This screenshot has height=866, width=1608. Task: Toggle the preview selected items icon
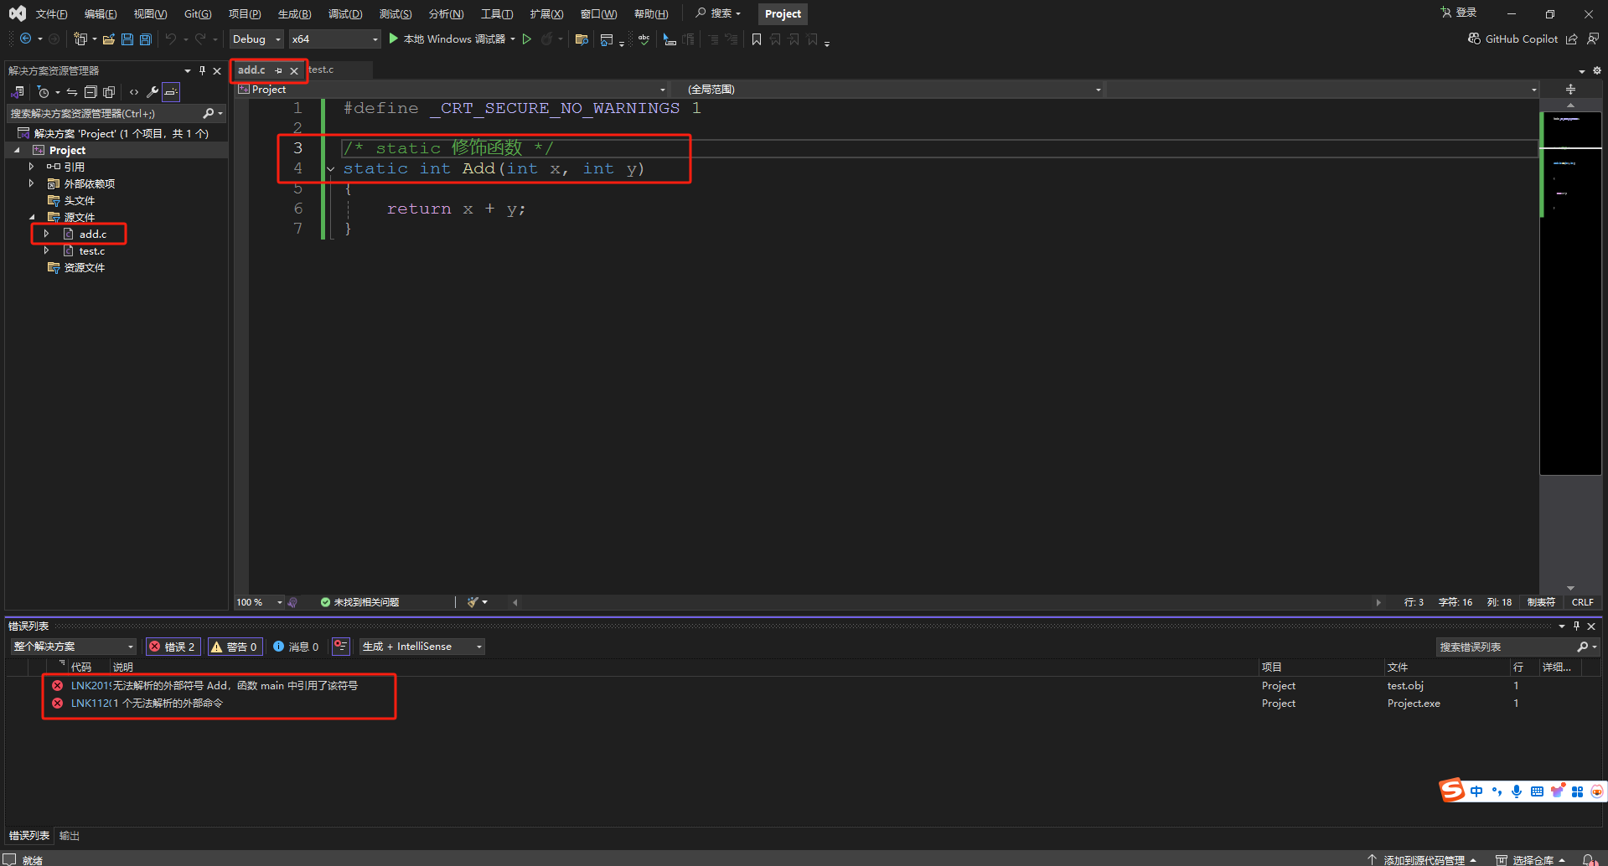tap(171, 92)
